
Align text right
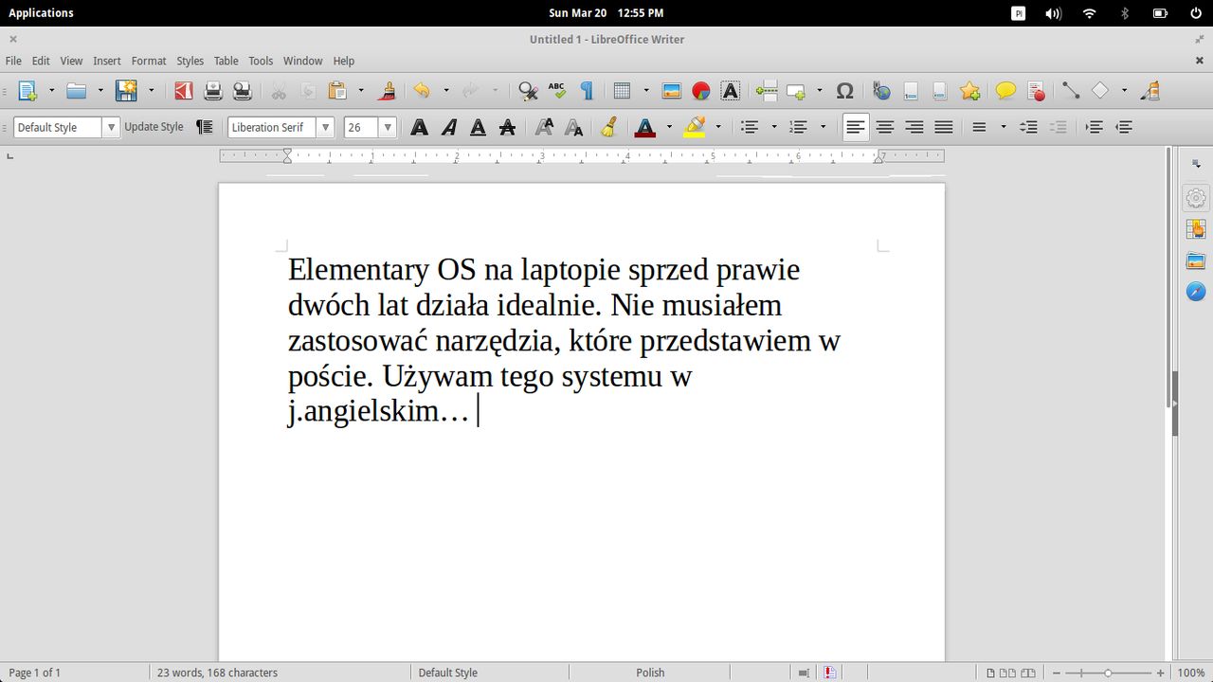coord(914,127)
